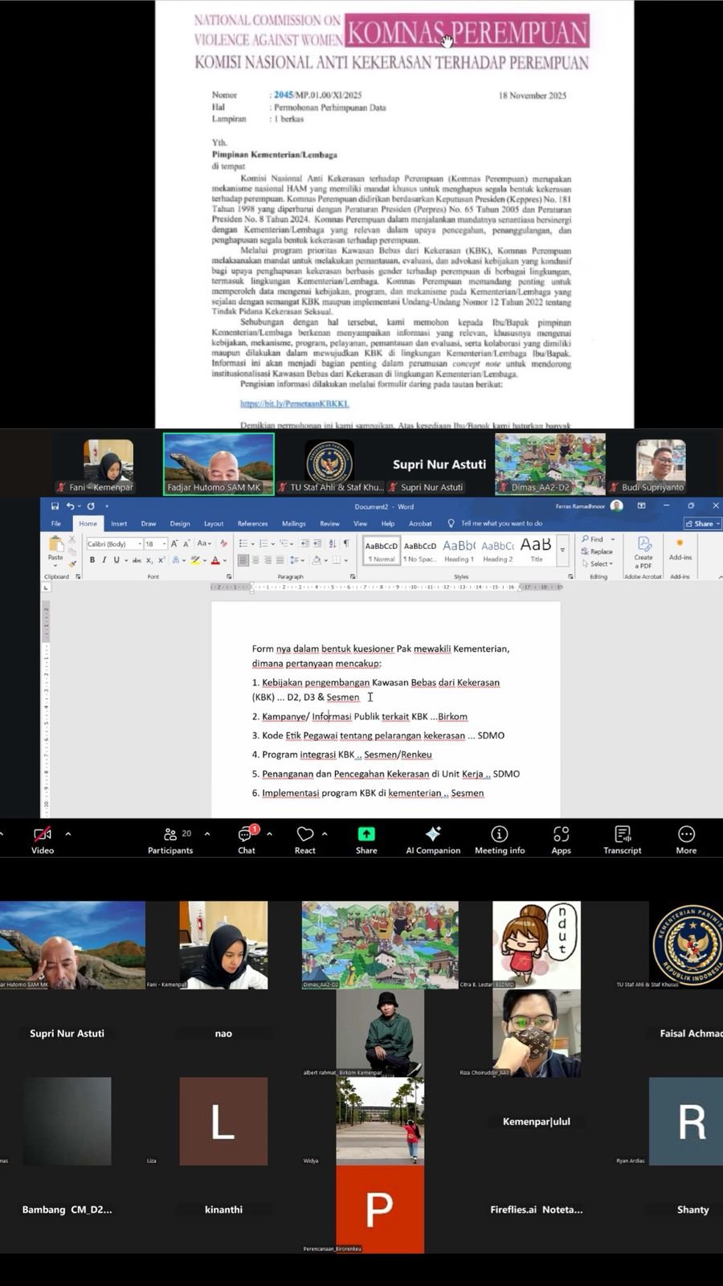
Task: Expand the video options arrow next to Video
Action: click(x=68, y=834)
